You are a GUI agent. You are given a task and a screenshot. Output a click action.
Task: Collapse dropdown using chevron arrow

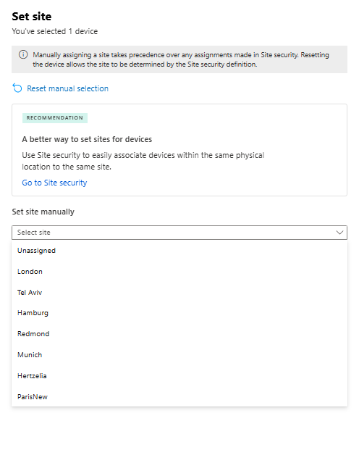pyautogui.click(x=339, y=233)
